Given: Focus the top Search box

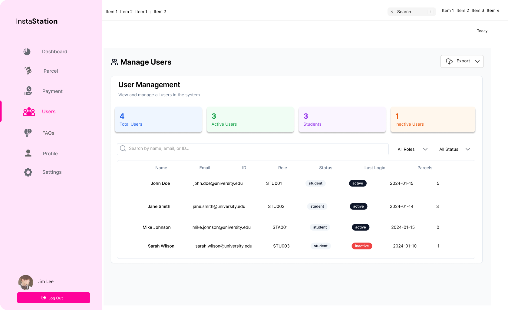Looking at the screenshot, I should click(x=411, y=12).
